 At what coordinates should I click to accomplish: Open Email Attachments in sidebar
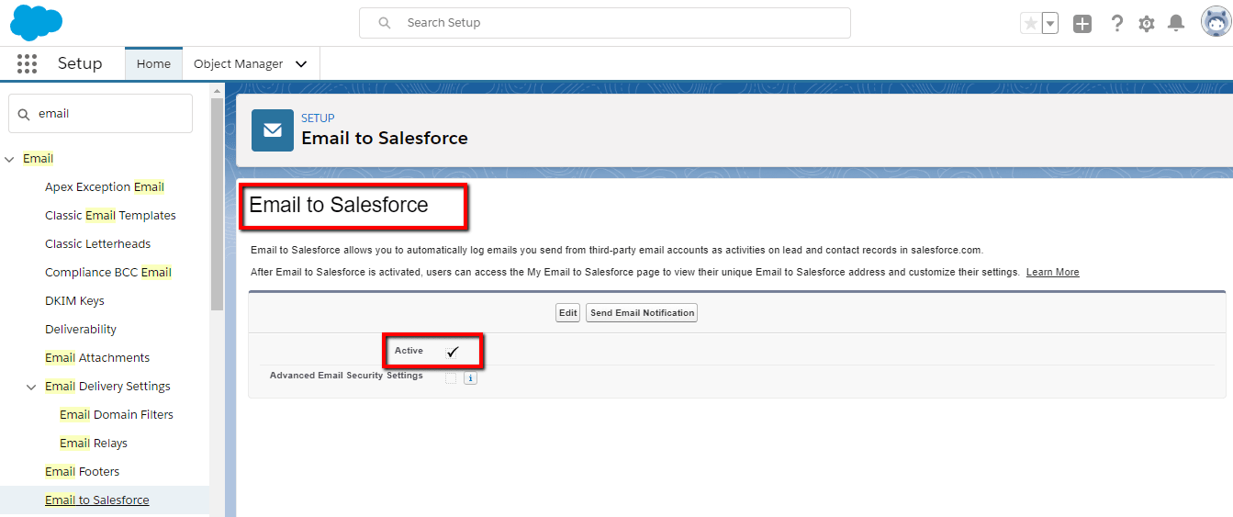97,357
